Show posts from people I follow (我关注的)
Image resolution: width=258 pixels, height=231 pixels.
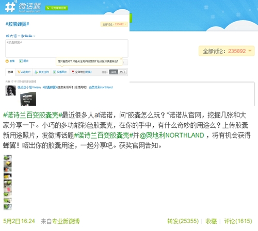[x=42, y=72]
